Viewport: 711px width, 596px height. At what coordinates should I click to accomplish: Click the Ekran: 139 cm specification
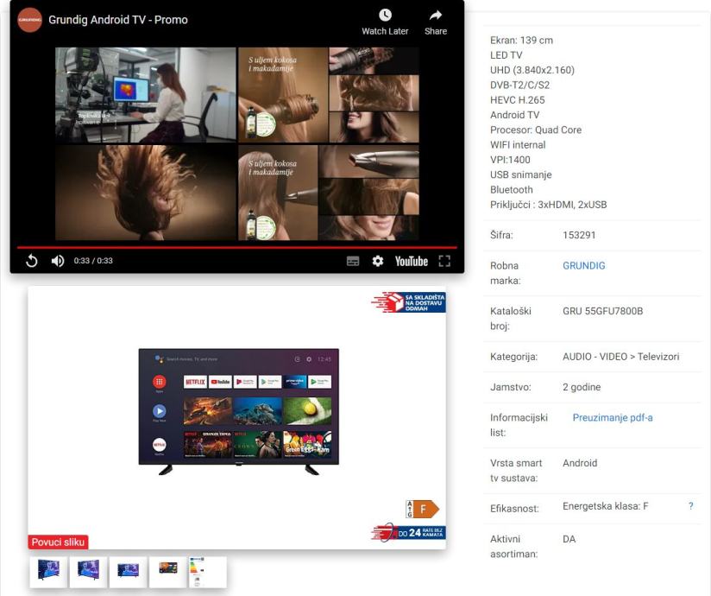tap(521, 40)
